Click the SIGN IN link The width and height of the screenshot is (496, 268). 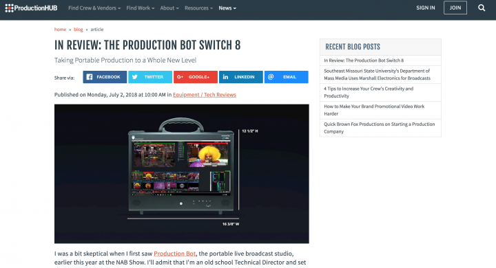coord(426,8)
